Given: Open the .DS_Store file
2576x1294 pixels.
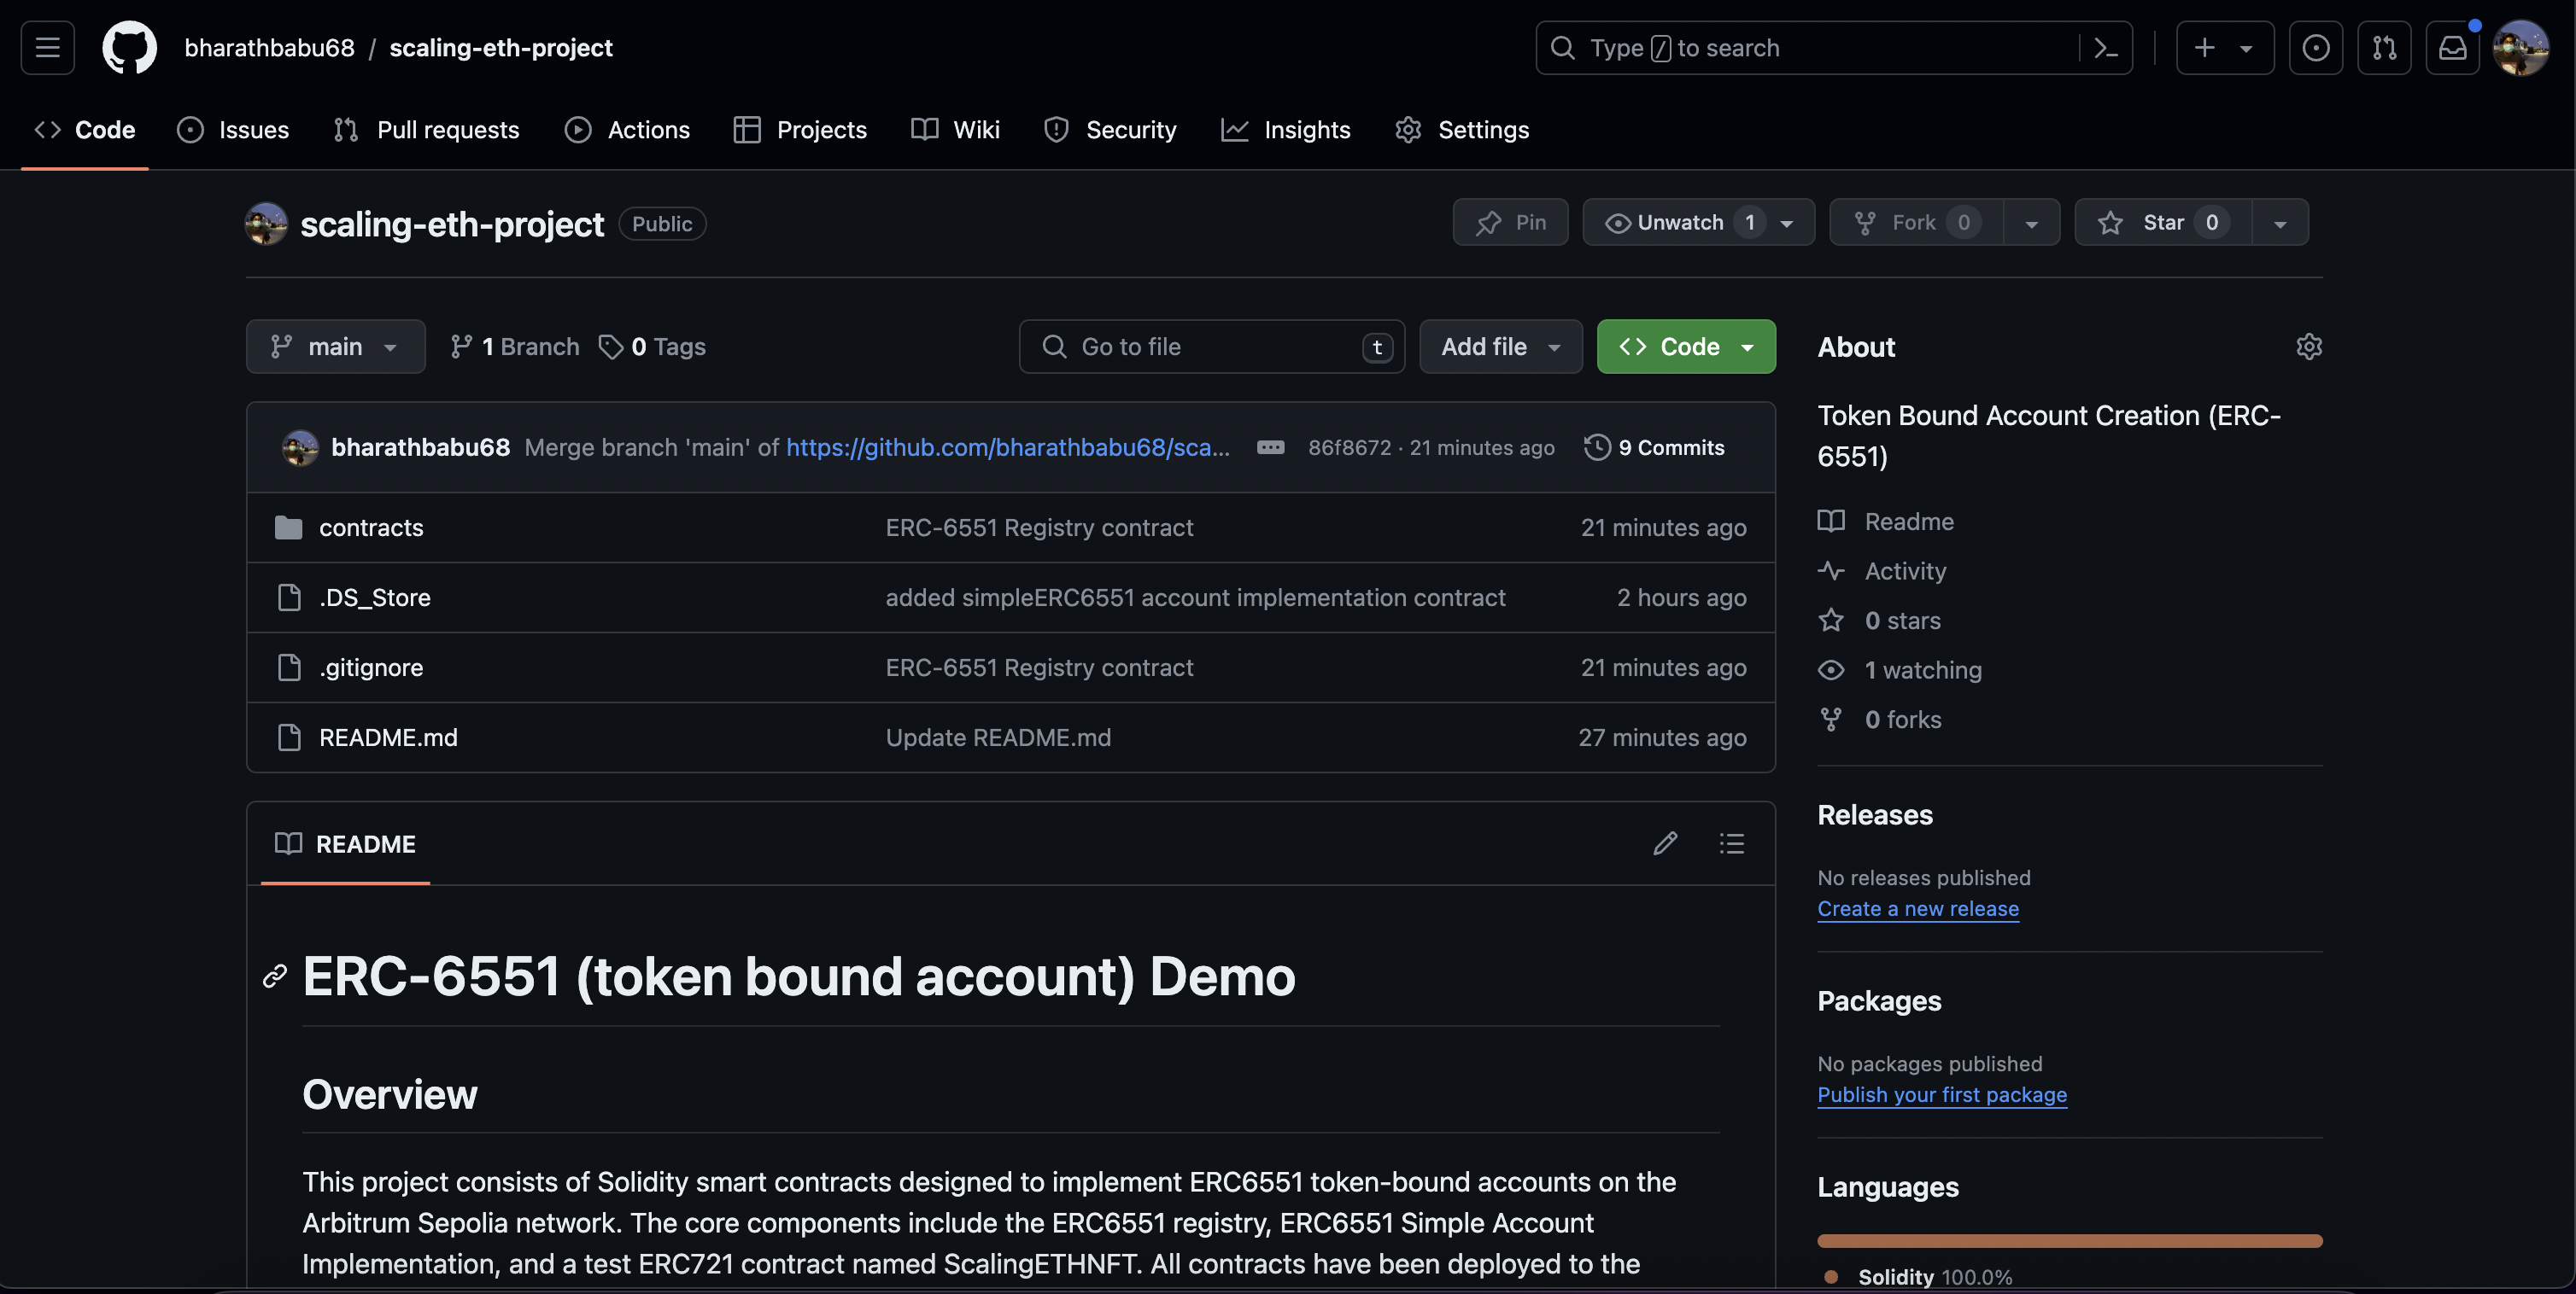Looking at the screenshot, I should coord(375,597).
